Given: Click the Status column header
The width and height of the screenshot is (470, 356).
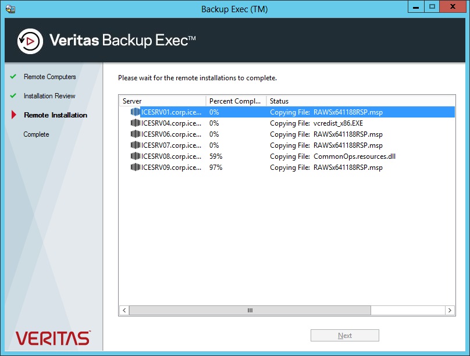Looking at the screenshot, I should [x=361, y=101].
